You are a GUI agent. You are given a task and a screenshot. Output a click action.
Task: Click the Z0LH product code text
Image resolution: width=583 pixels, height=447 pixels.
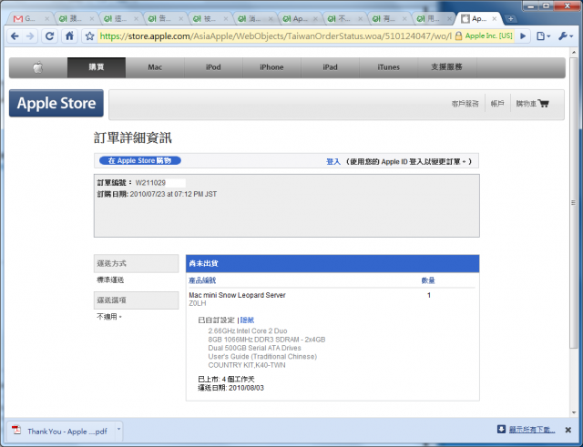pyautogui.click(x=197, y=303)
